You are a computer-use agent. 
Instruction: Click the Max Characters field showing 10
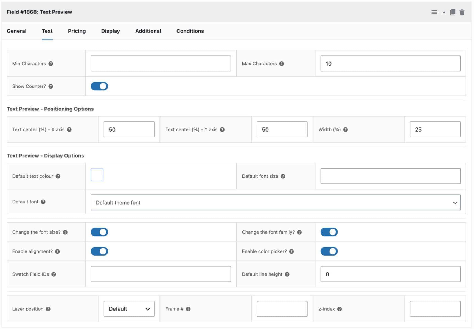point(391,64)
